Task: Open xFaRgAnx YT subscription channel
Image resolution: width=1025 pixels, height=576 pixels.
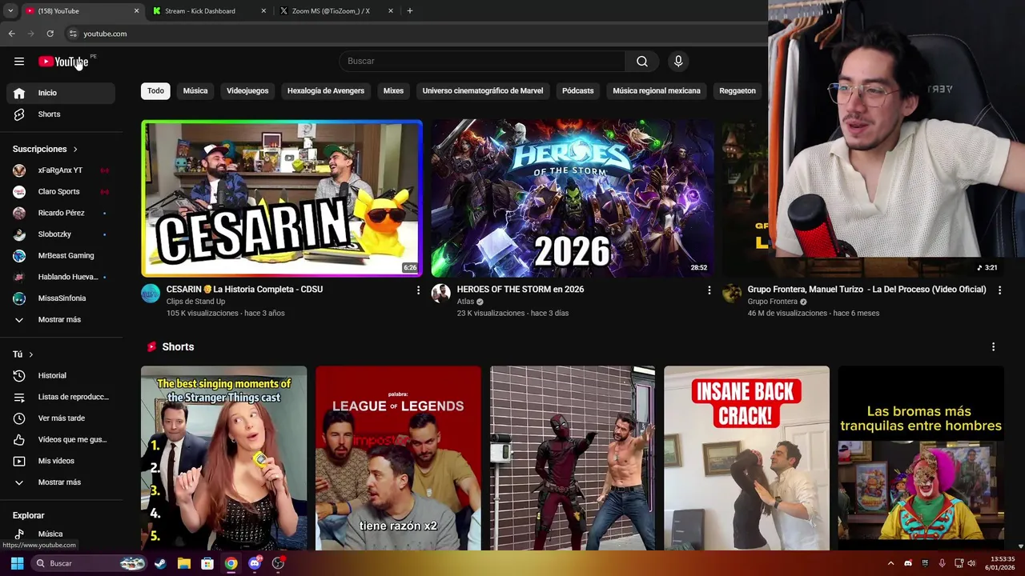Action: pos(62,170)
